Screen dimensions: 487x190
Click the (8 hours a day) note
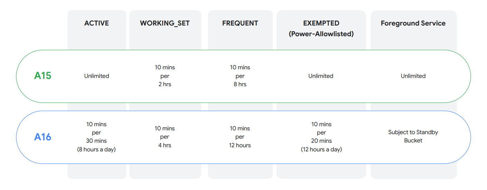click(x=96, y=149)
